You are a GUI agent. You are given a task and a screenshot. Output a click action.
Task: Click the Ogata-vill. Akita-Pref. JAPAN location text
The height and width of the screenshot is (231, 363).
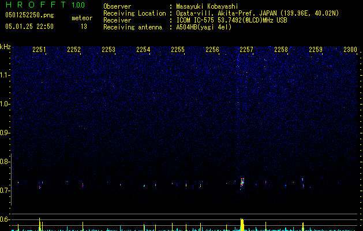point(257,13)
